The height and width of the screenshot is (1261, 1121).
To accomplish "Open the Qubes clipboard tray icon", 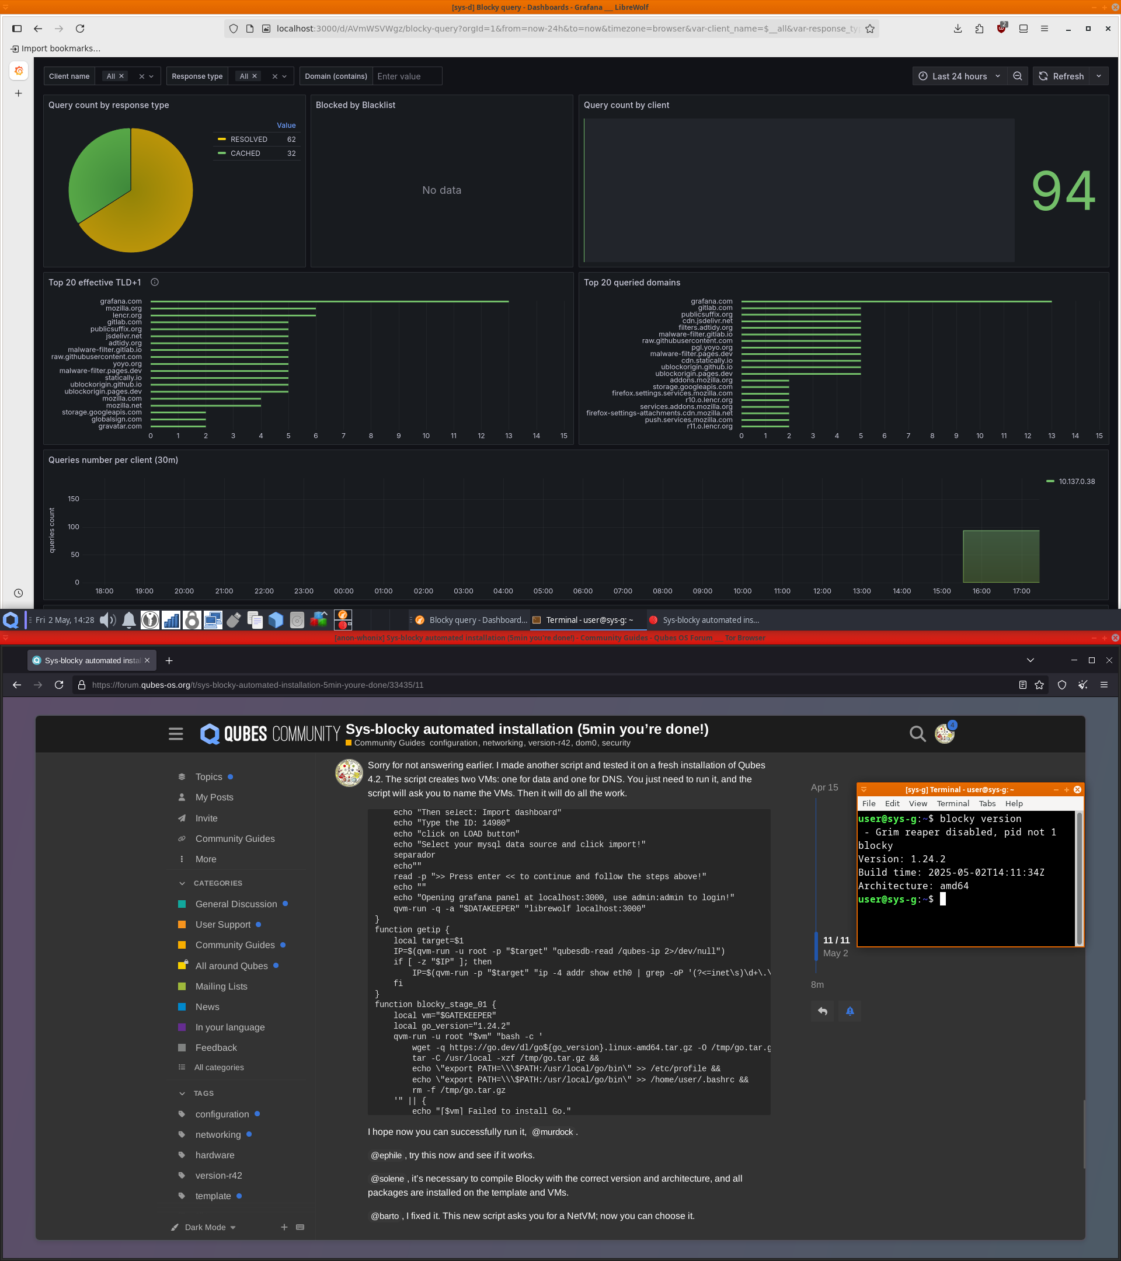I will (255, 620).
